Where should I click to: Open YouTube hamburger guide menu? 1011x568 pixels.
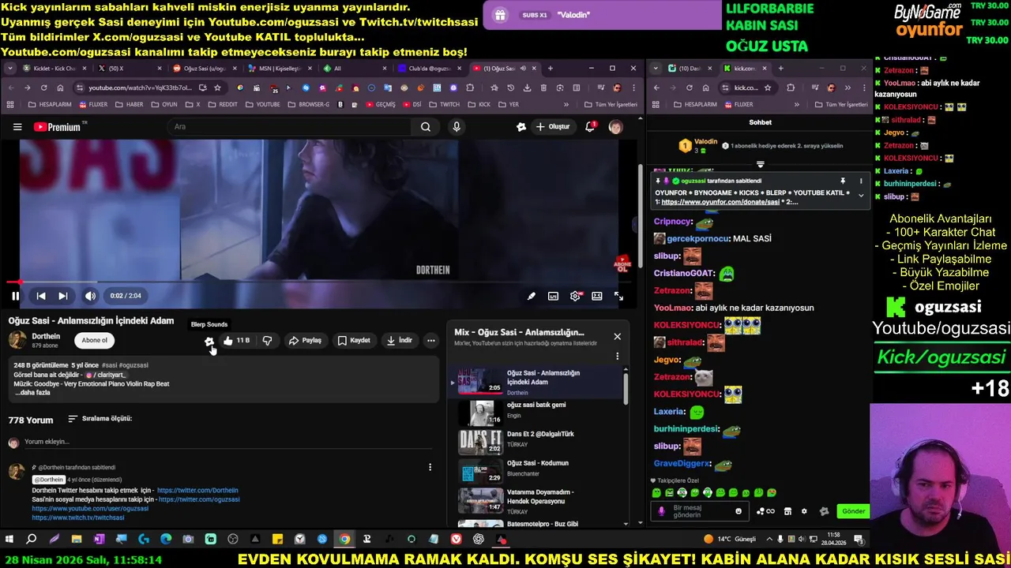(x=17, y=127)
